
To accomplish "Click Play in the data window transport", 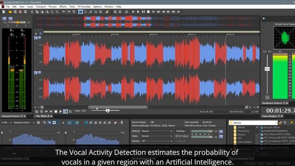I will tap(60, 112).
